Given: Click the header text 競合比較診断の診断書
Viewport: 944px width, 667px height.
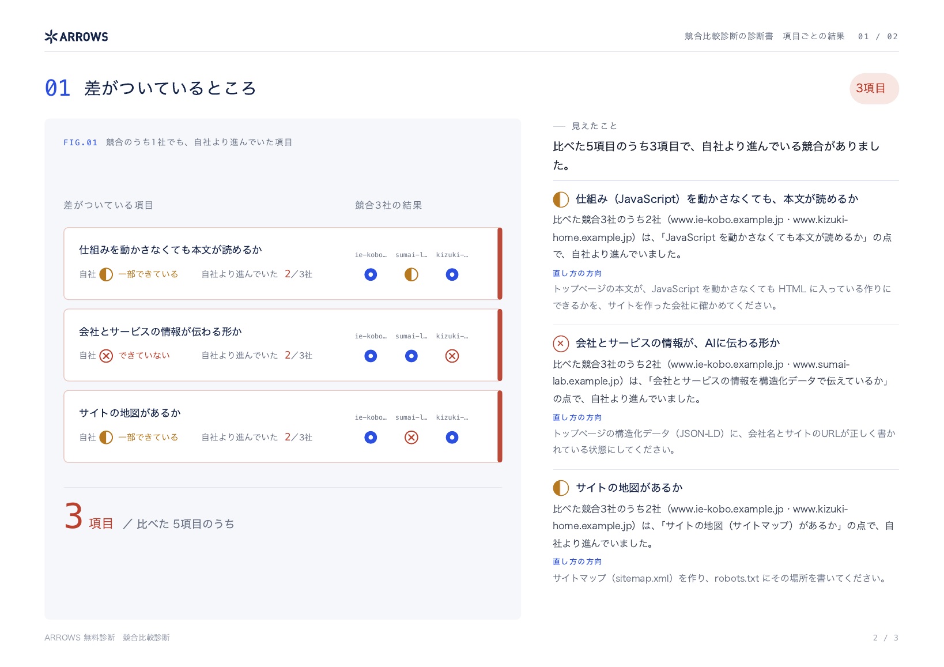Looking at the screenshot, I should [728, 36].
